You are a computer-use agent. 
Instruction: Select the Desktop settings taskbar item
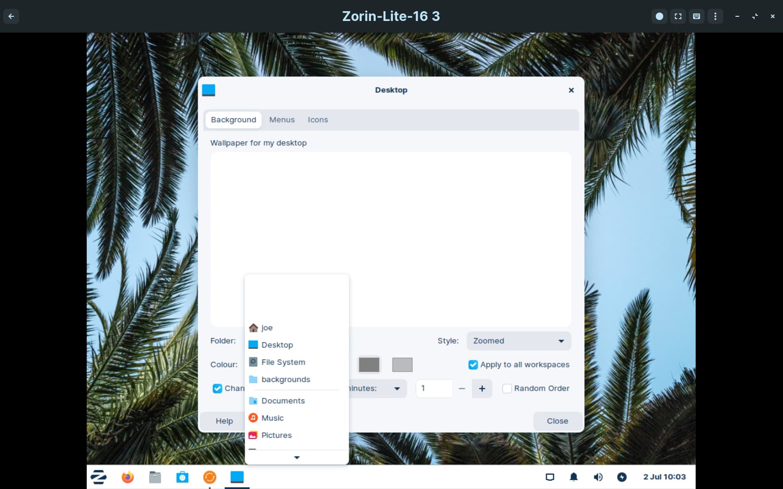(x=237, y=477)
